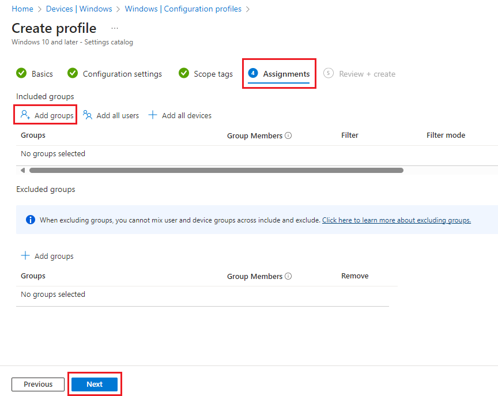Switch to the Configuration settings tab
Image resolution: width=498 pixels, height=396 pixels.
pos(122,73)
